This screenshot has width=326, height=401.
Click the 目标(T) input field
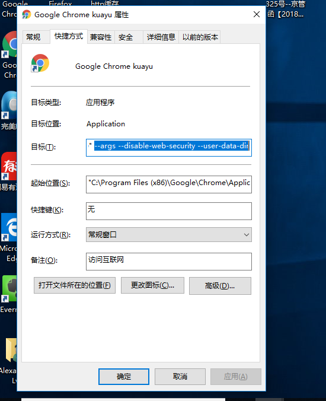(169, 148)
